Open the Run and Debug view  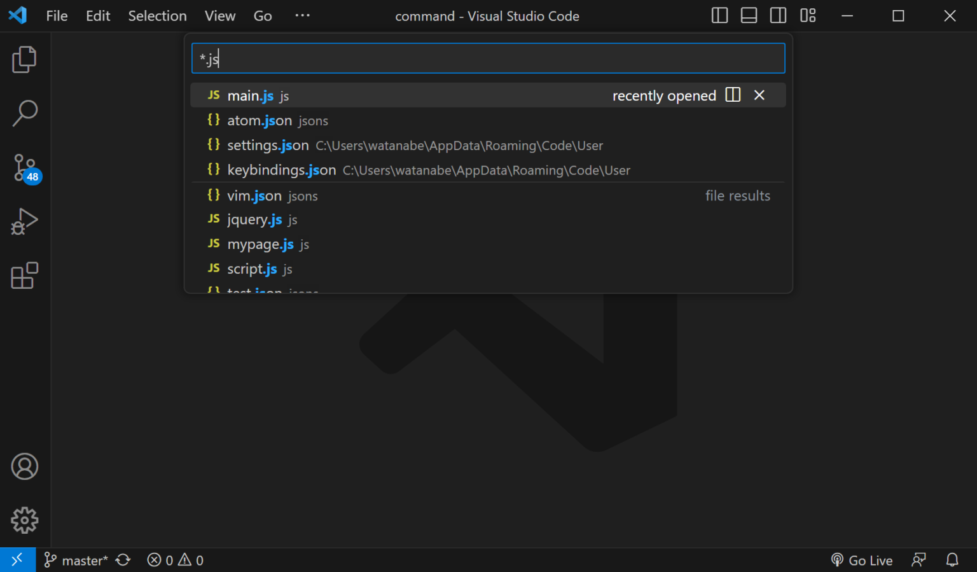24,221
